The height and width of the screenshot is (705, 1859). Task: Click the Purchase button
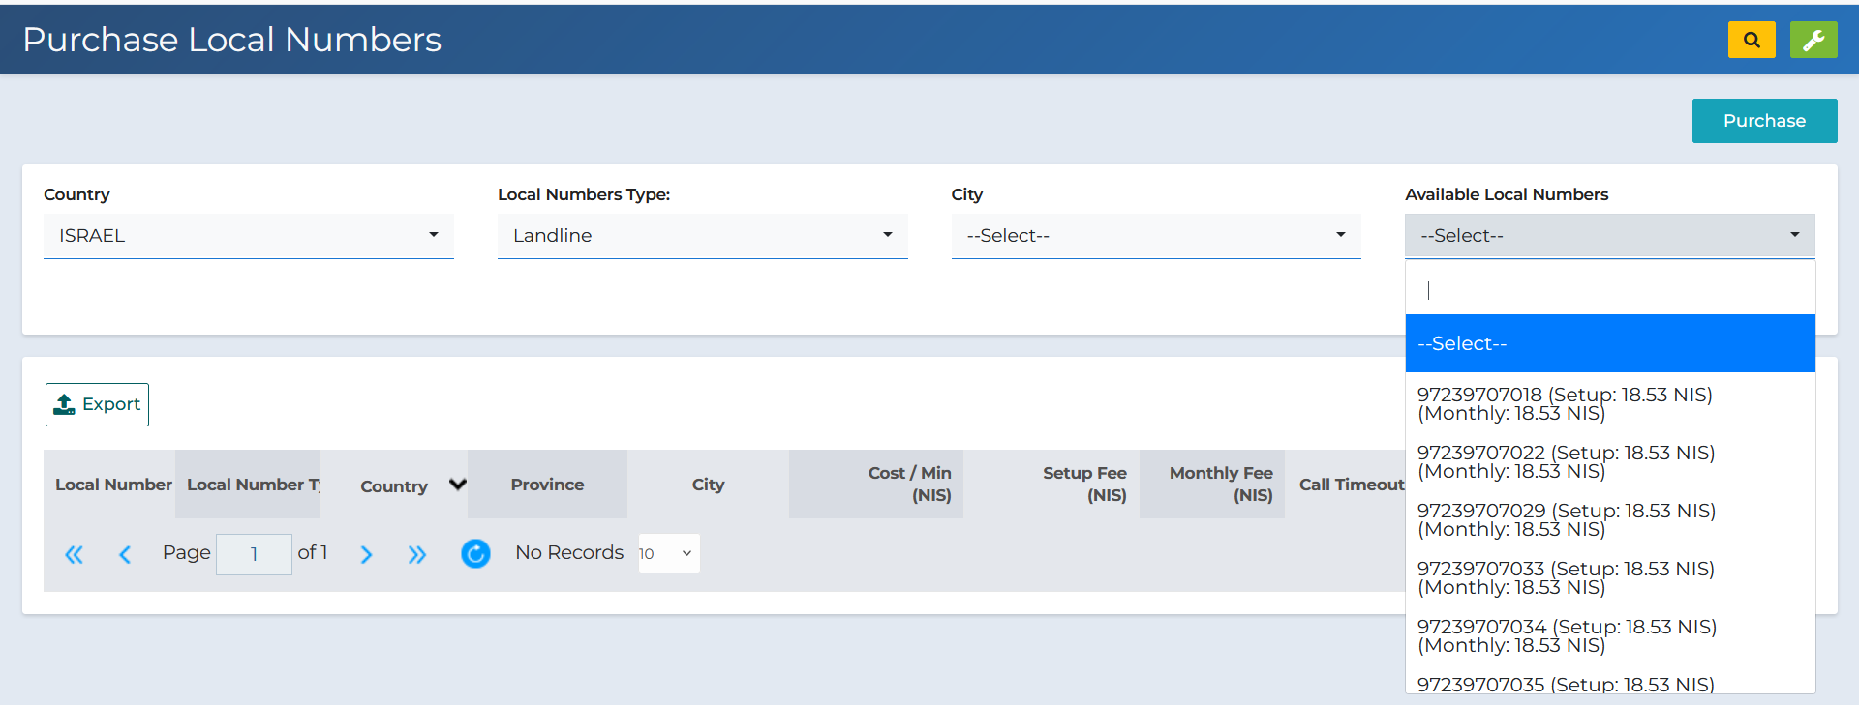click(1764, 121)
